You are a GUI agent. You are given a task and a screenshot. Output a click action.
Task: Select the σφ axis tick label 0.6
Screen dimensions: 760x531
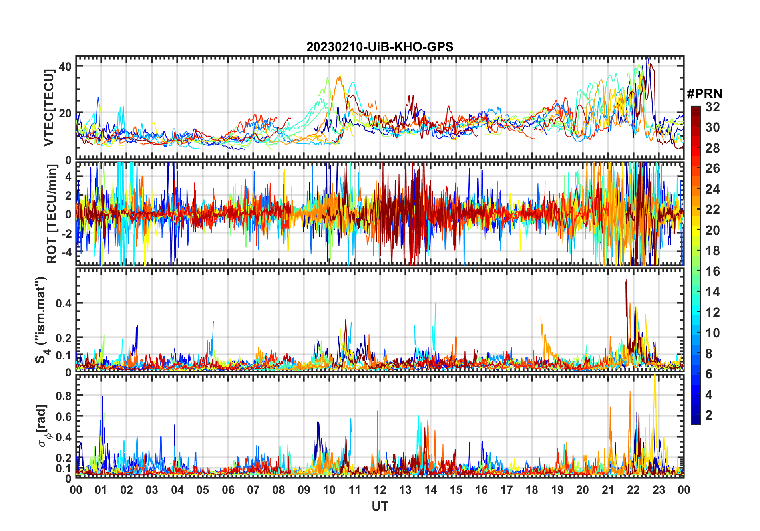[x=64, y=417]
